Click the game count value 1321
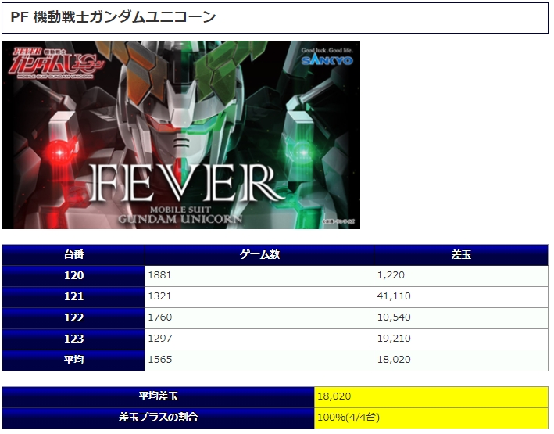Screen dimensions: 554x434 coord(159,296)
